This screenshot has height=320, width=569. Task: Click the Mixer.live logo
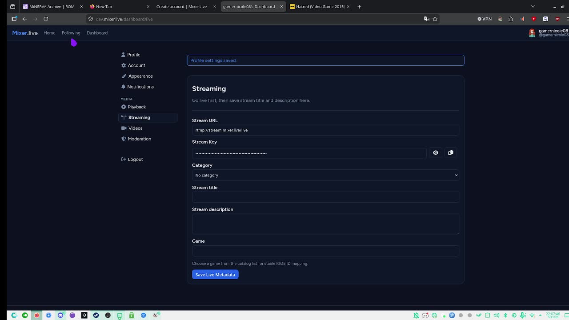click(25, 33)
